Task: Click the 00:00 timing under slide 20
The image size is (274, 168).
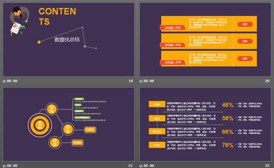Action: 149,81
